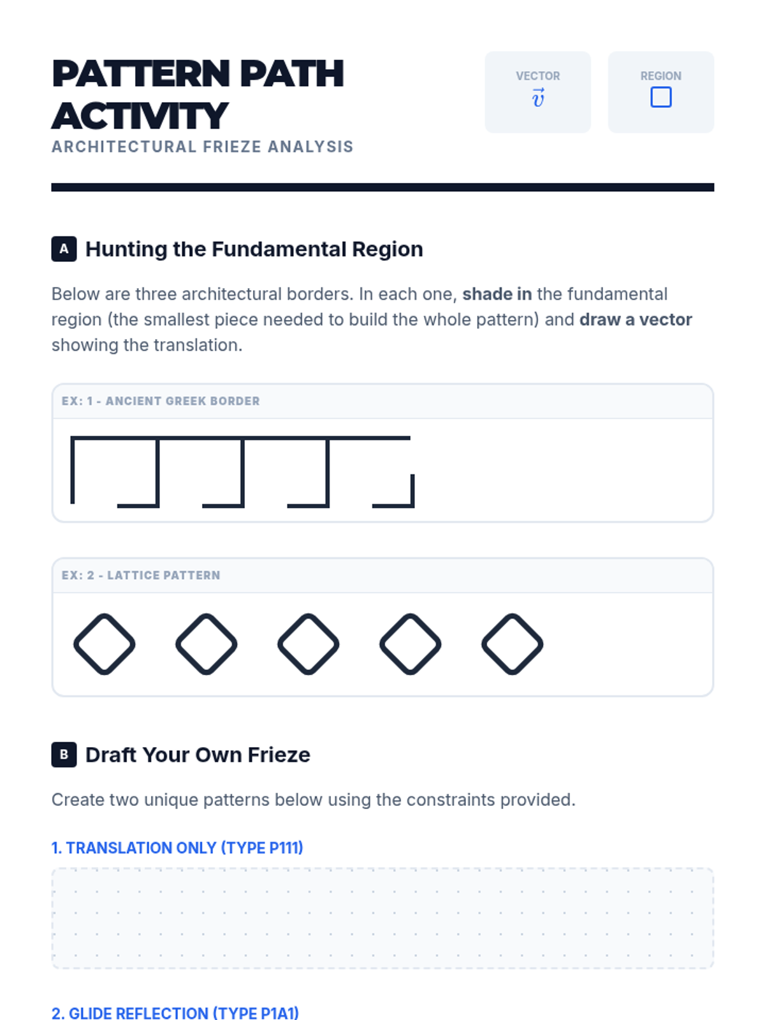765x1020 pixels.
Task: Click the Draft Your Own Frieze heading
Action: [x=198, y=754]
